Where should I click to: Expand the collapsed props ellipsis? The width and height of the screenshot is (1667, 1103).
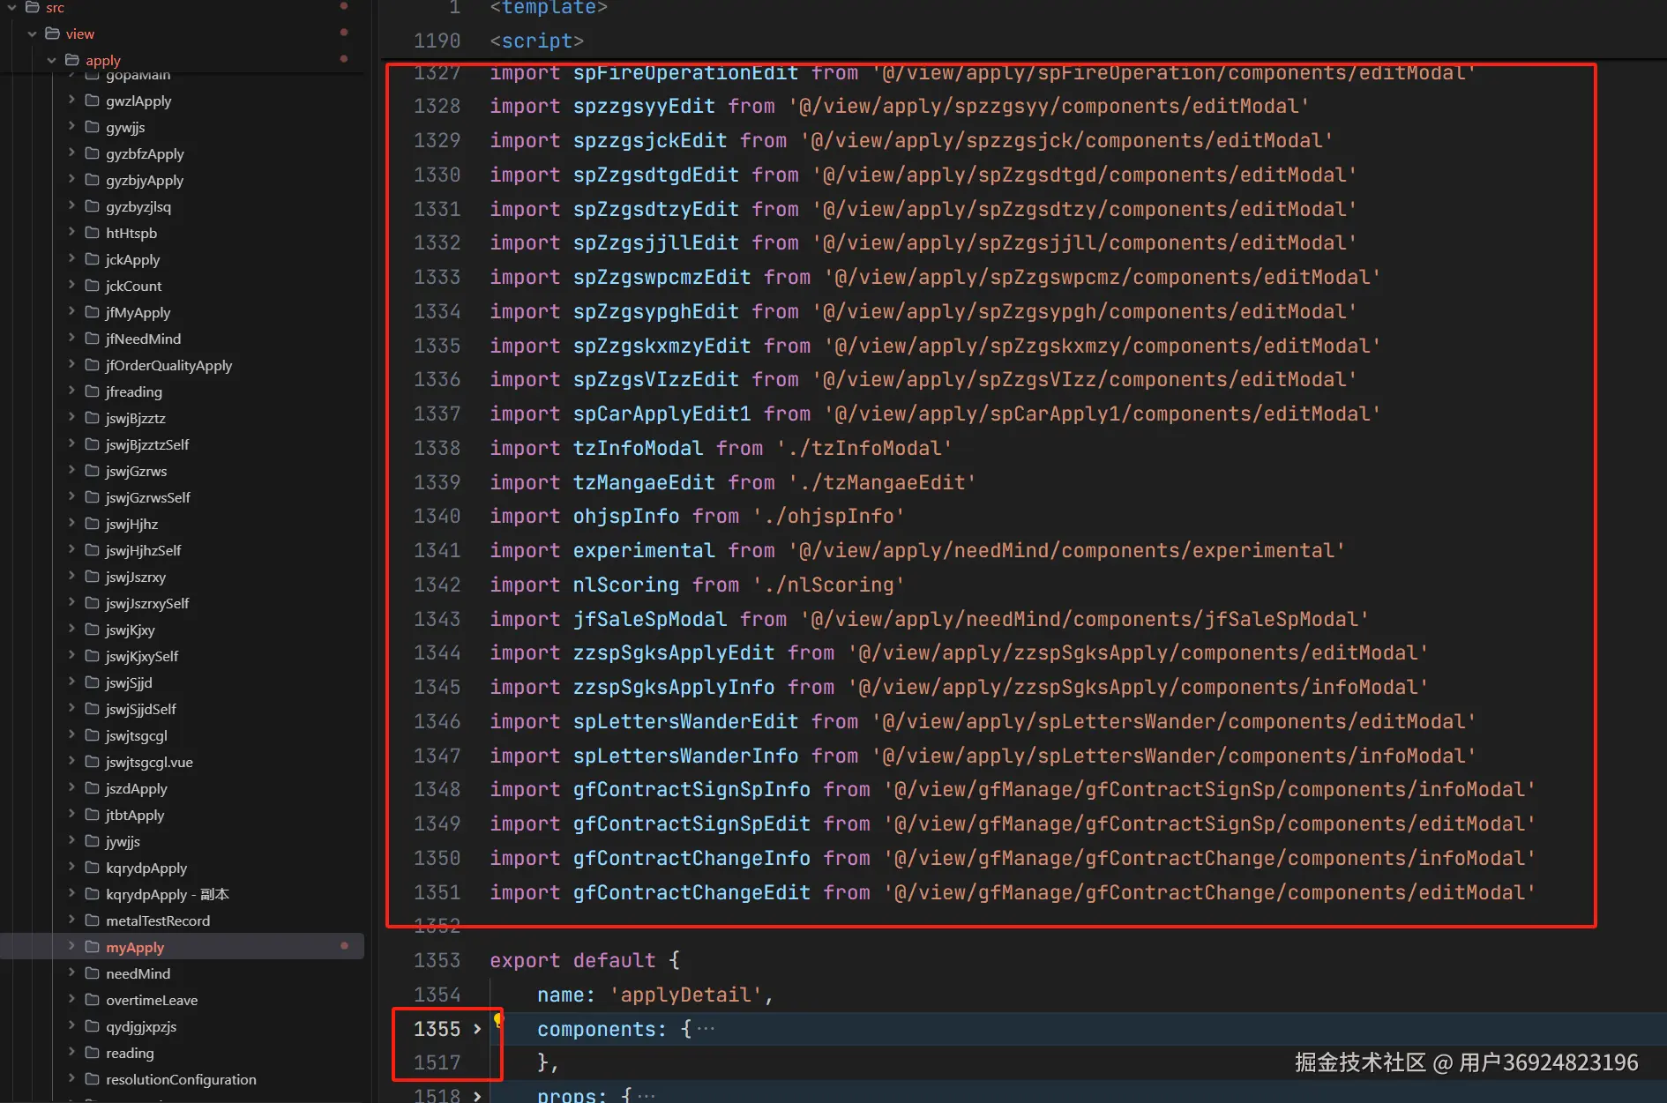[x=644, y=1094]
